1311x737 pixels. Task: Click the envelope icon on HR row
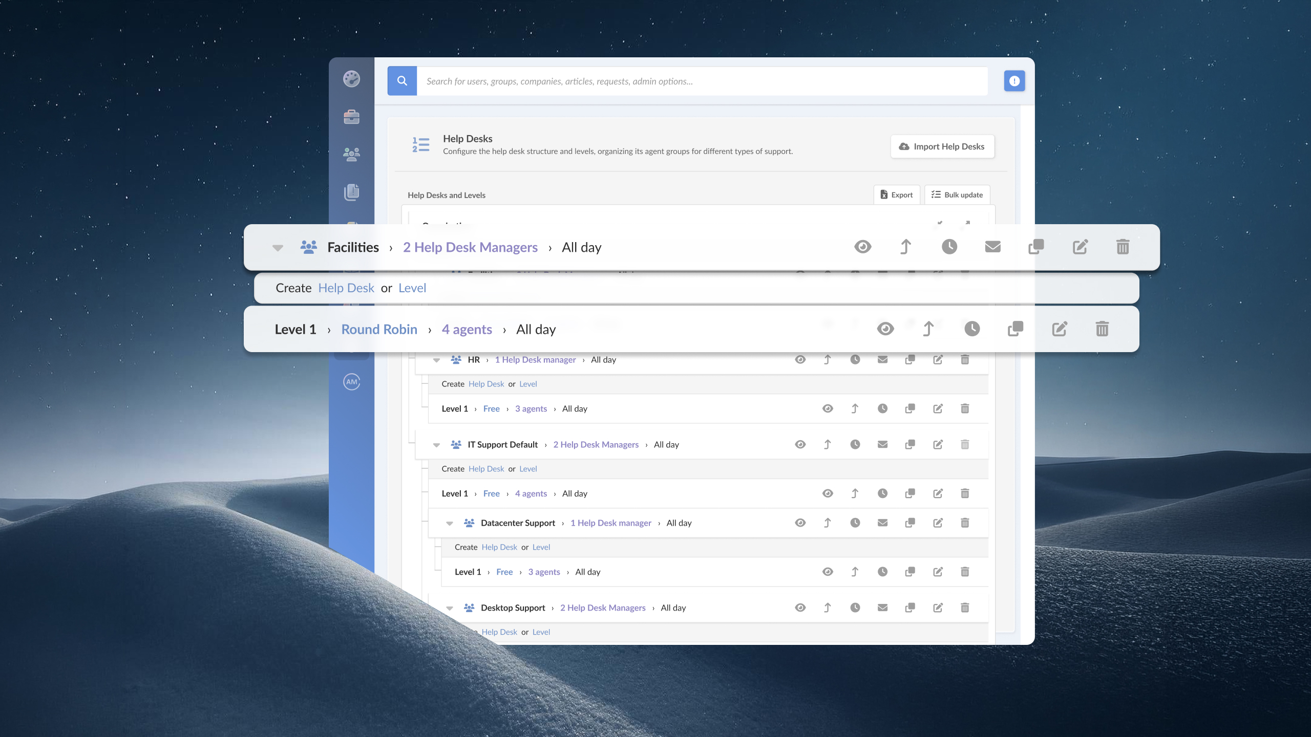pyautogui.click(x=882, y=359)
